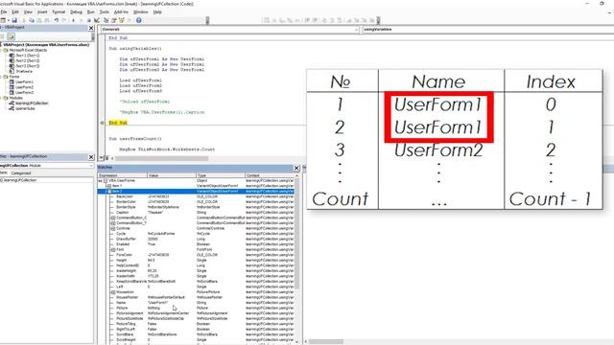The width and height of the screenshot is (614, 345).
Task: Click the Load ufUserForm2 code line
Action: (x=141, y=85)
